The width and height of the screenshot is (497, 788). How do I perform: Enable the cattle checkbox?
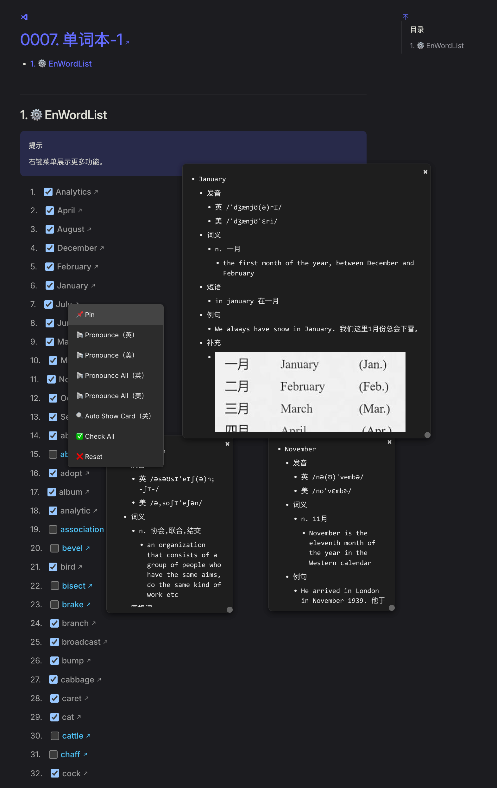coord(54,736)
